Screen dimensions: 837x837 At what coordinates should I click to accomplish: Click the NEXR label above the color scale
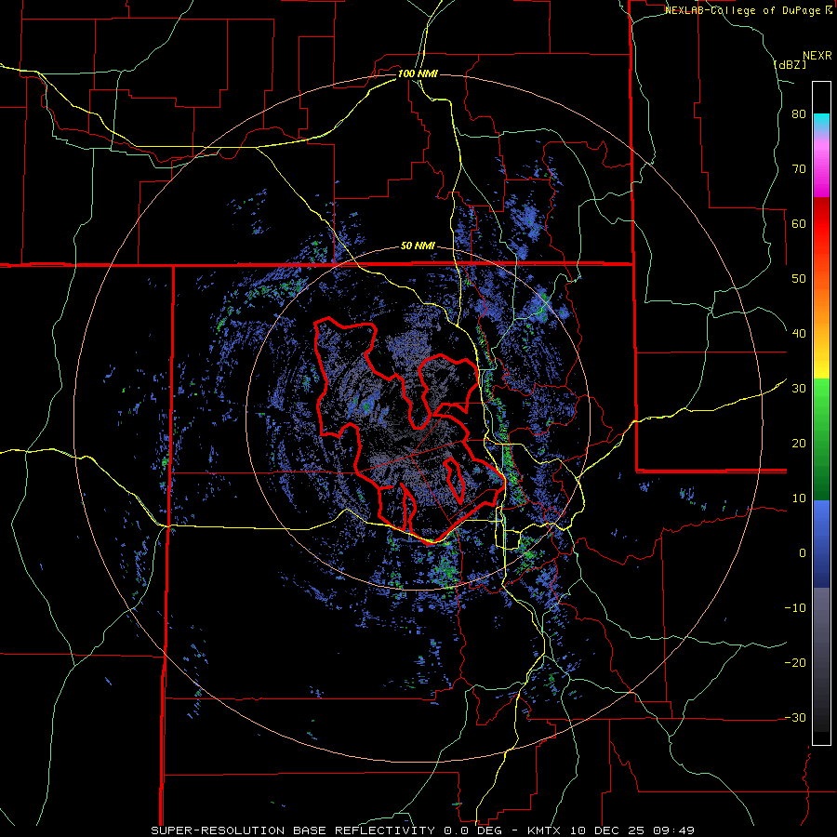(x=817, y=56)
